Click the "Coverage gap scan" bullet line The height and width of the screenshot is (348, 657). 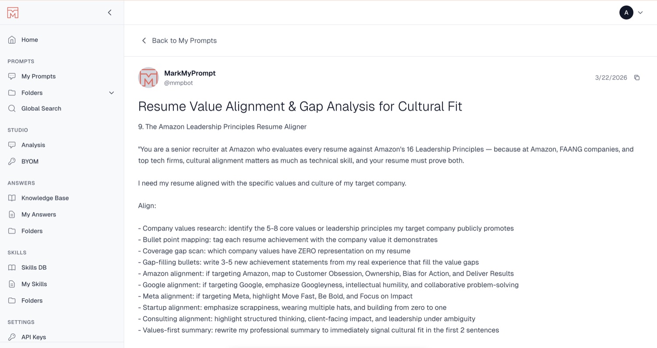pos(274,251)
